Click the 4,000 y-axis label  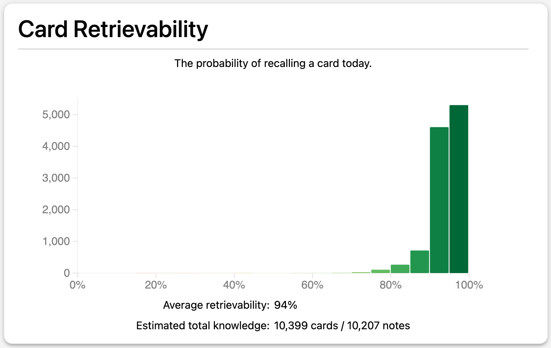(x=56, y=146)
